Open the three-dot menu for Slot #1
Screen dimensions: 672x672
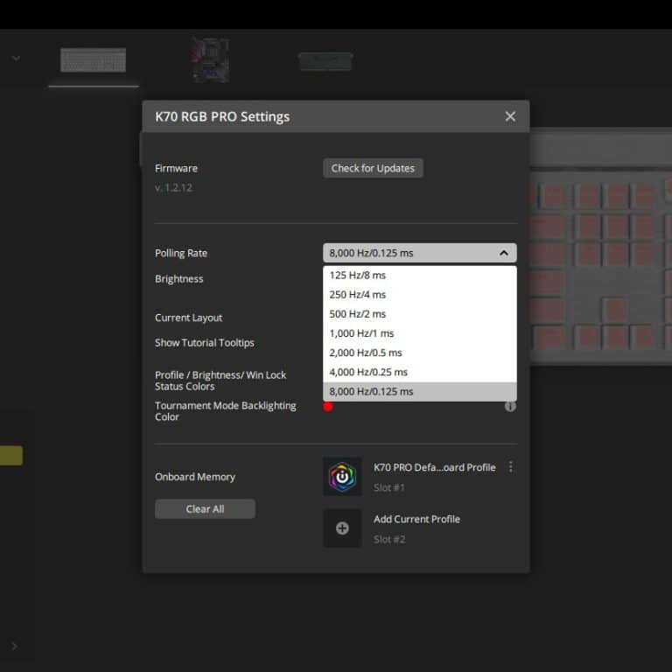point(511,467)
